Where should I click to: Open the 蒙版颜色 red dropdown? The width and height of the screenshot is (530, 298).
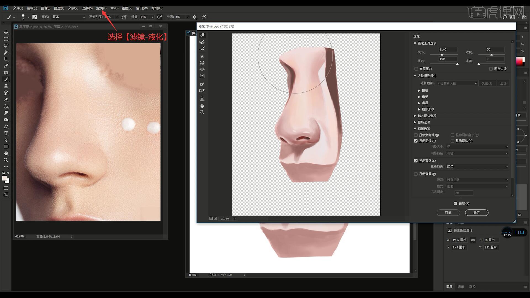tap(477, 166)
